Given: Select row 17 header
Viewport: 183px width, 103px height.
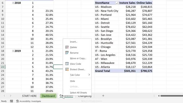Looking at the screenshot, I should pyautogui.click(x=3, y=47).
